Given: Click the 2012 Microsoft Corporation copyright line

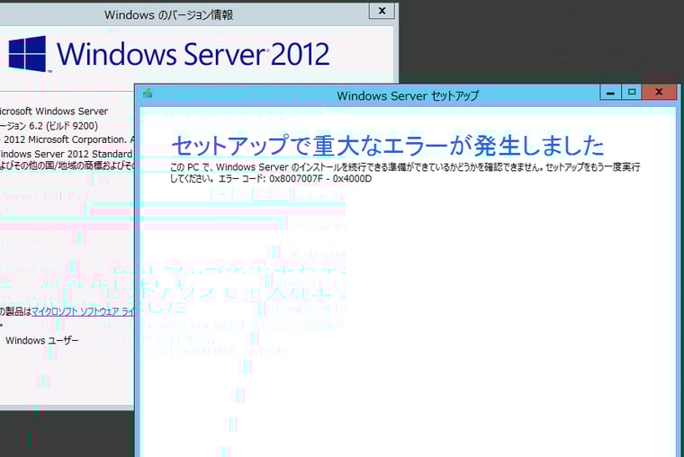Looking at the screenshot, I should tap(66, 139).
